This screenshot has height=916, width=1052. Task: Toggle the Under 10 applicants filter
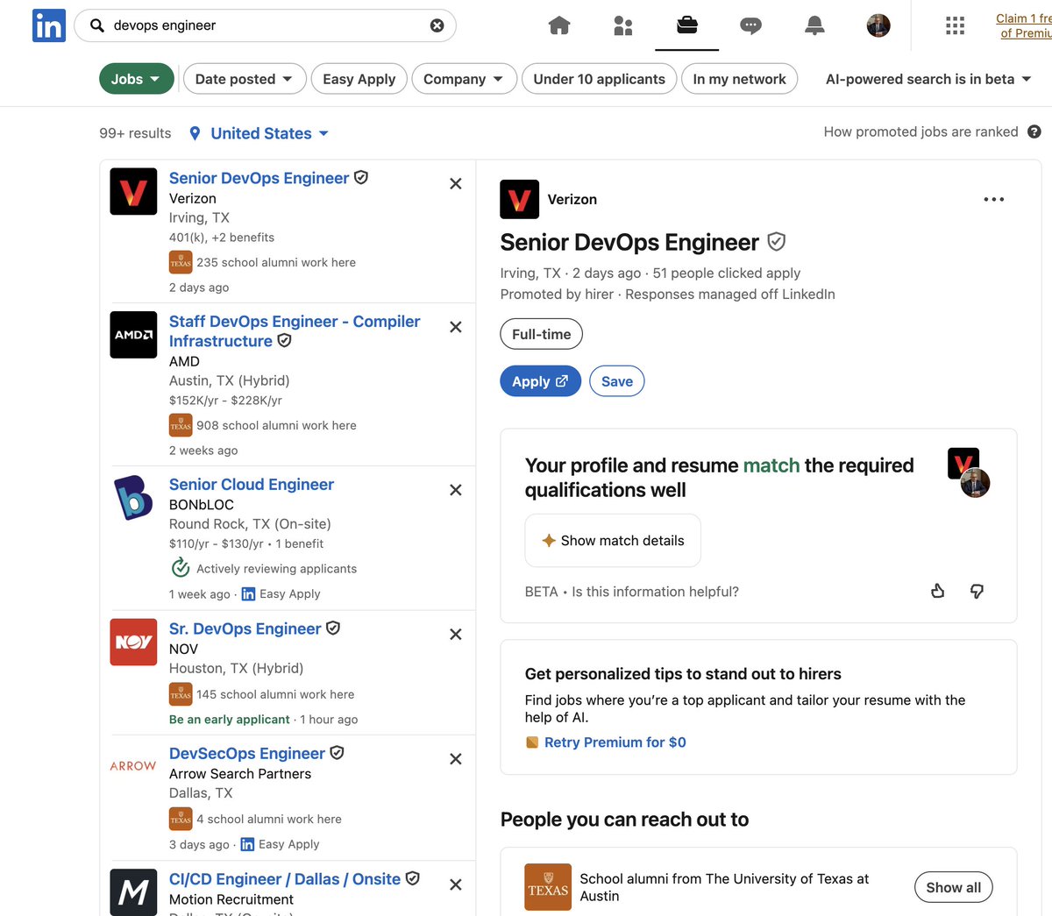[x=599, y=79]
